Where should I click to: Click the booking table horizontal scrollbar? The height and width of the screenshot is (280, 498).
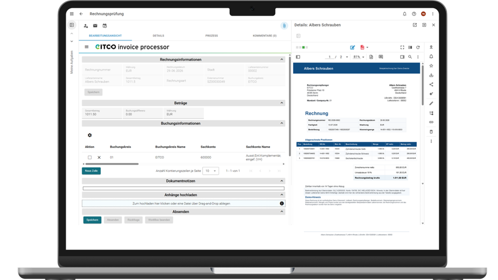(x=112, y=164)
